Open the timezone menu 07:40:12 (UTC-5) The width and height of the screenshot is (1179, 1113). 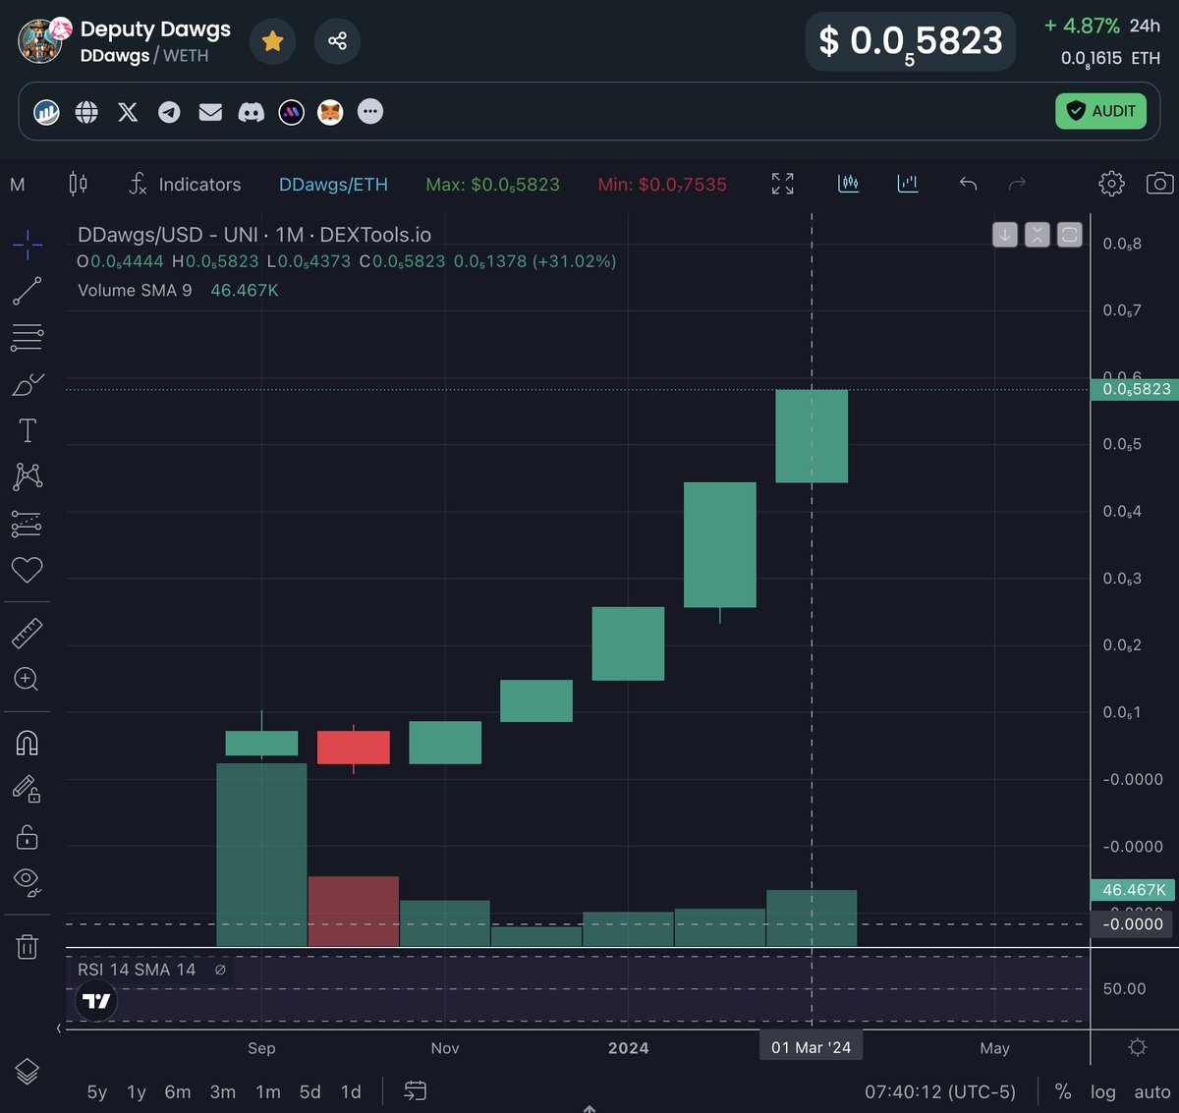(x=940, y=1092)
